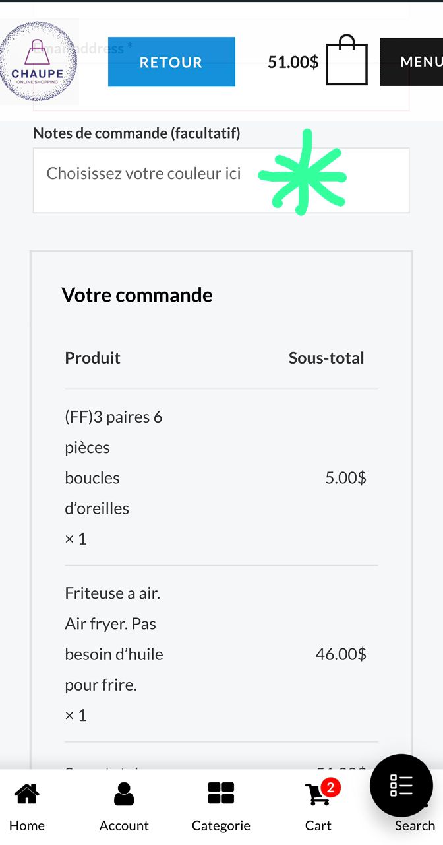443x845 pixels.
Task: Open the shopping bag icon in header
Action: pos(347,61)
